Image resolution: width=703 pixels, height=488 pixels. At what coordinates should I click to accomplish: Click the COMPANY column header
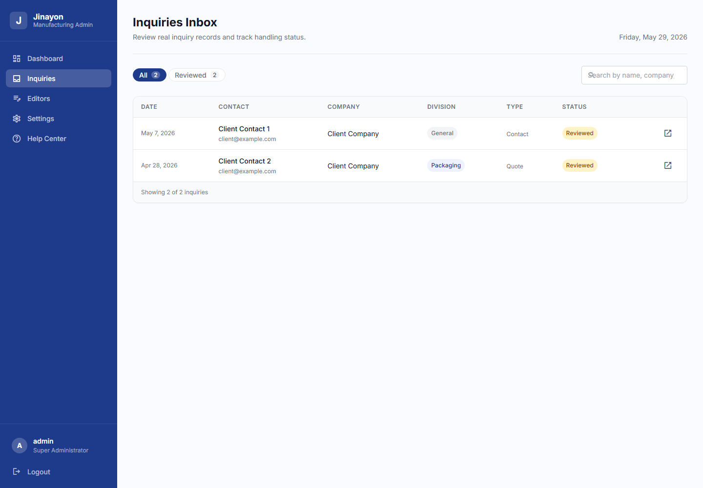click(x=344, y=107)
